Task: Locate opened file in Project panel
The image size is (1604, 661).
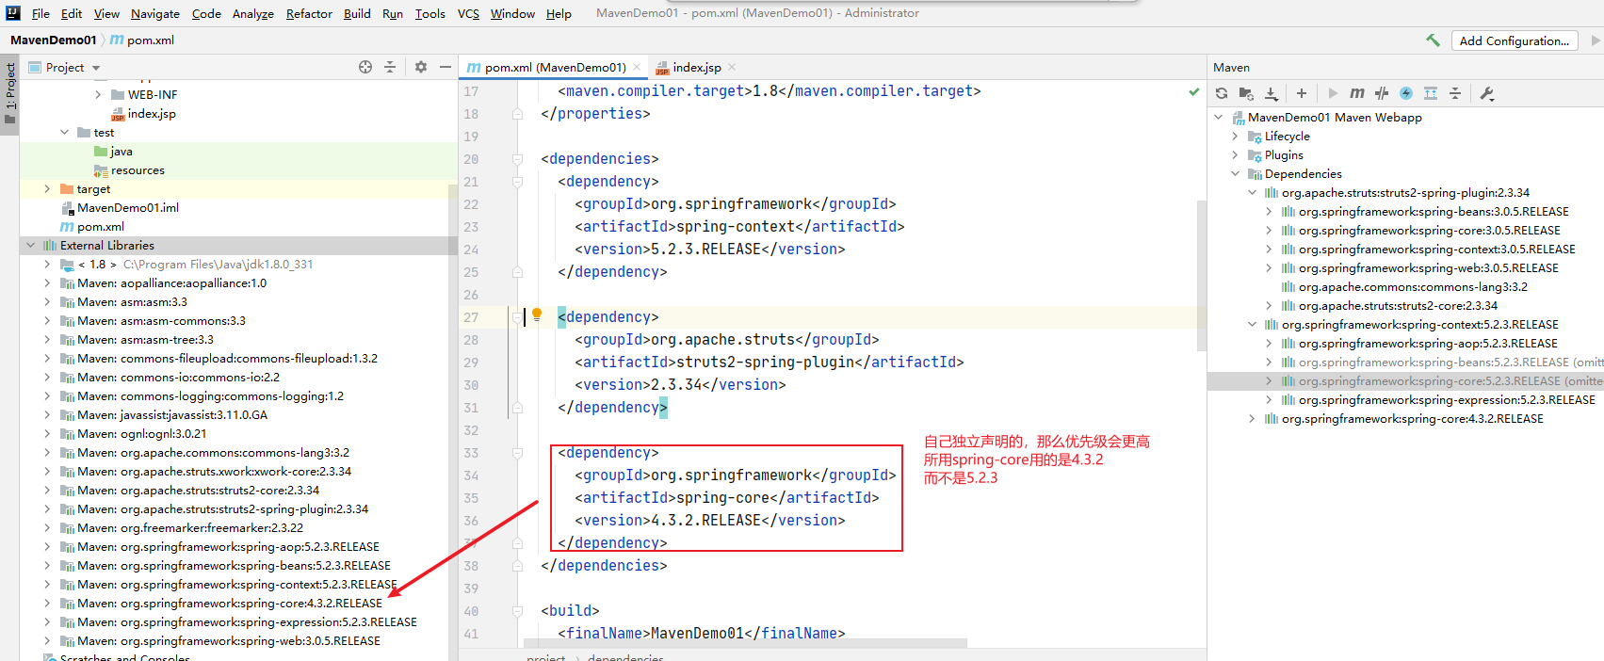Action: pos(365,67)
